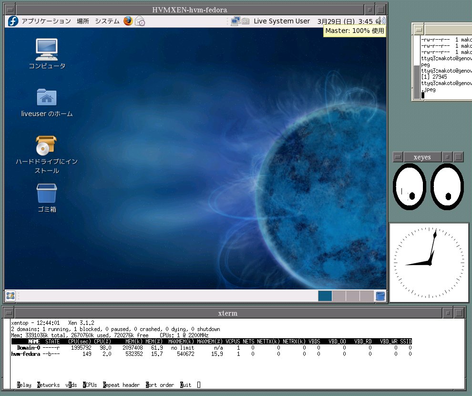
Task: Open the xeyes window menu button
Action: tap(398, 157)
